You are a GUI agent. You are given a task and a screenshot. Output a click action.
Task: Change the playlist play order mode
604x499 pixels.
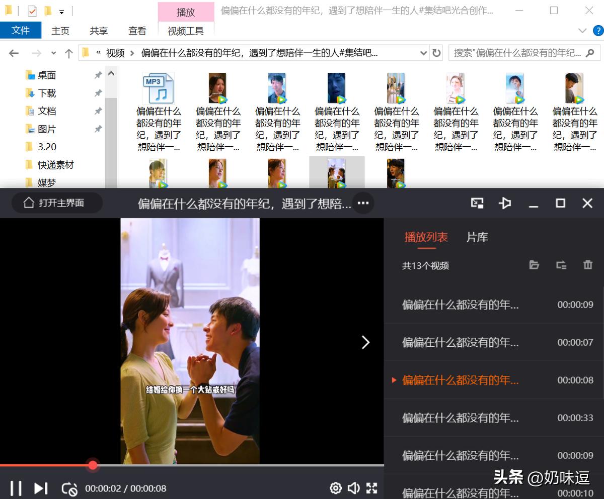click(x=561, y=265)
